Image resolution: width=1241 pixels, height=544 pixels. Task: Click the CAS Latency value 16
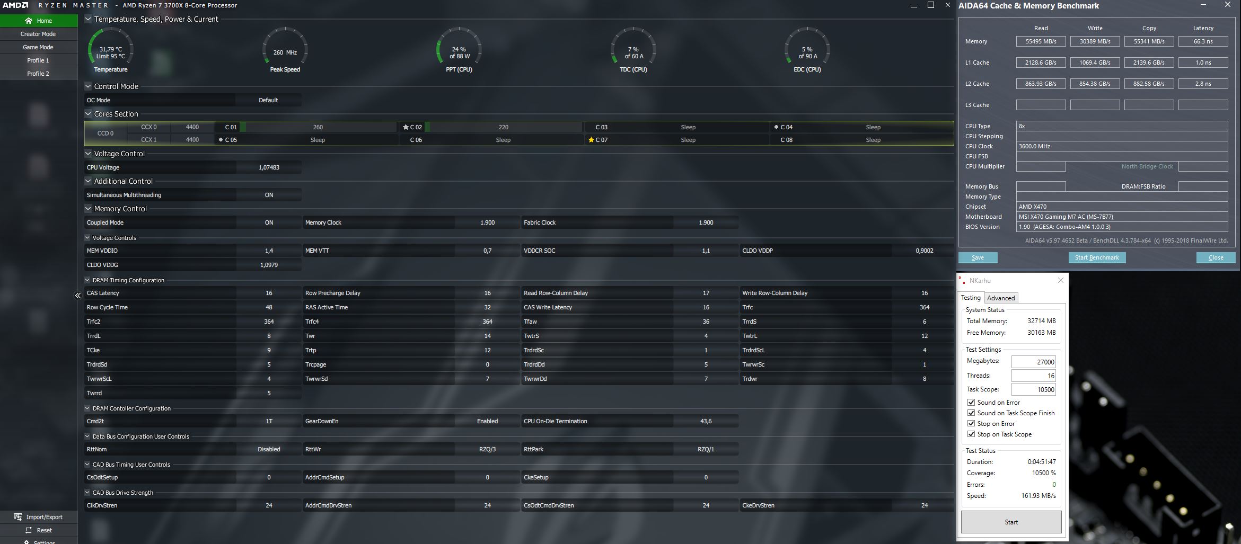[x=269, y=293]
